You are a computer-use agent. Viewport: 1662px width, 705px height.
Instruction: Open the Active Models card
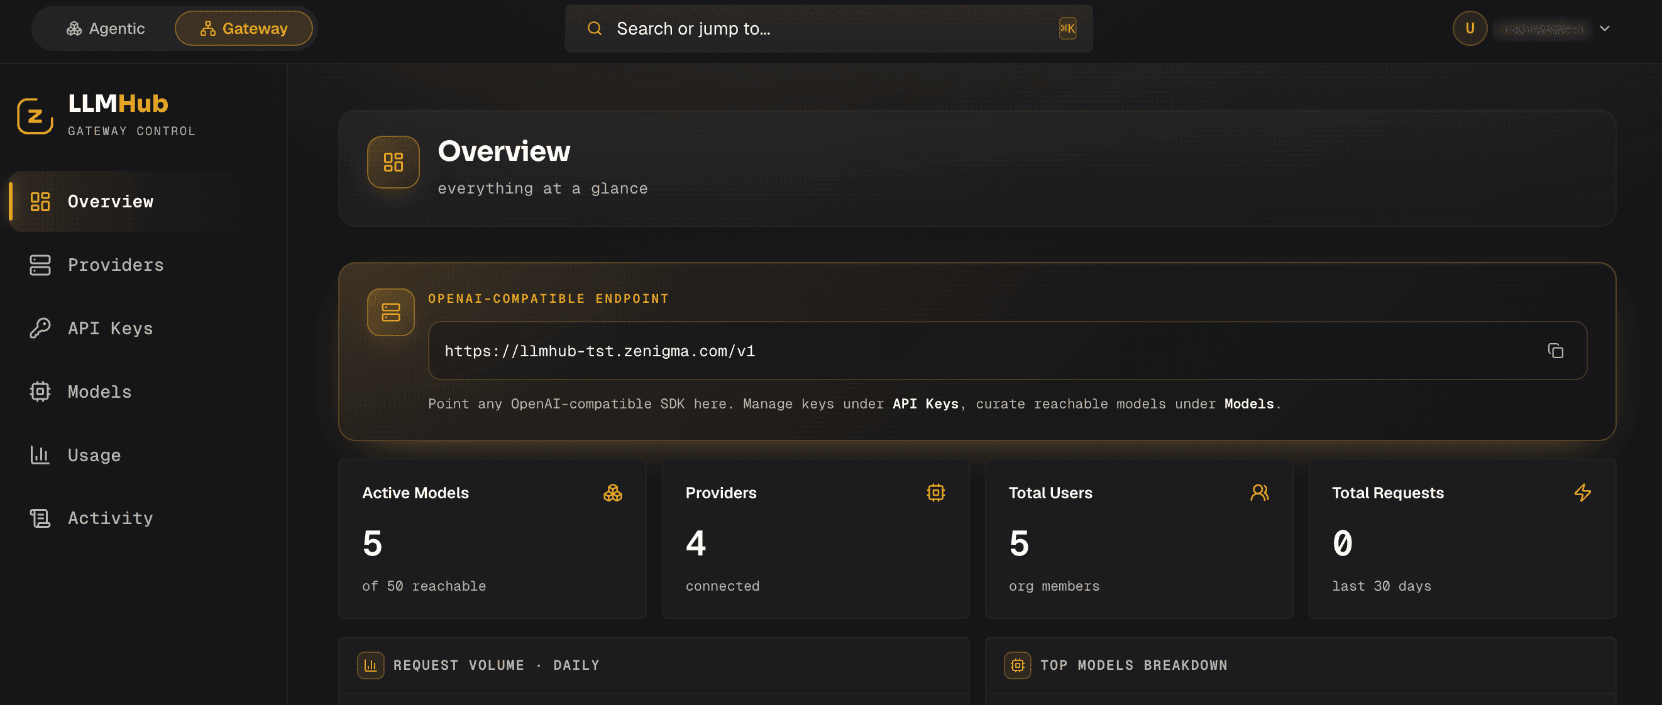[x=492, y=538]
